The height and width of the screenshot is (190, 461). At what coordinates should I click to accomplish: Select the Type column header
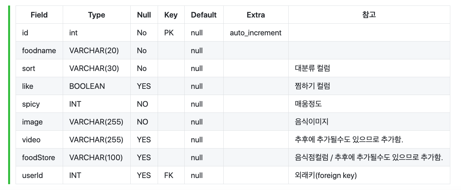97,15
